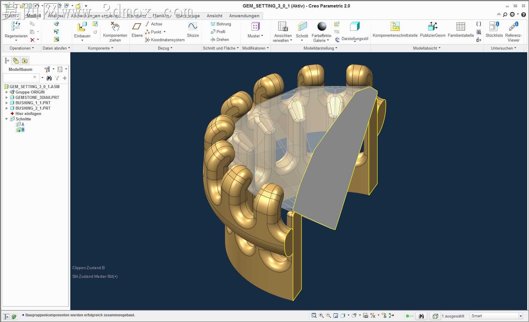This screenshot has width=529, height=322.
Task: Click zoom out icon in bottom toolbar
Action: tap(329, 315)
